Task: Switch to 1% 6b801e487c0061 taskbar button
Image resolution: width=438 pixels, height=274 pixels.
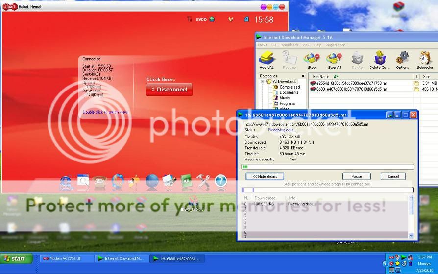Action: point(177,259)
